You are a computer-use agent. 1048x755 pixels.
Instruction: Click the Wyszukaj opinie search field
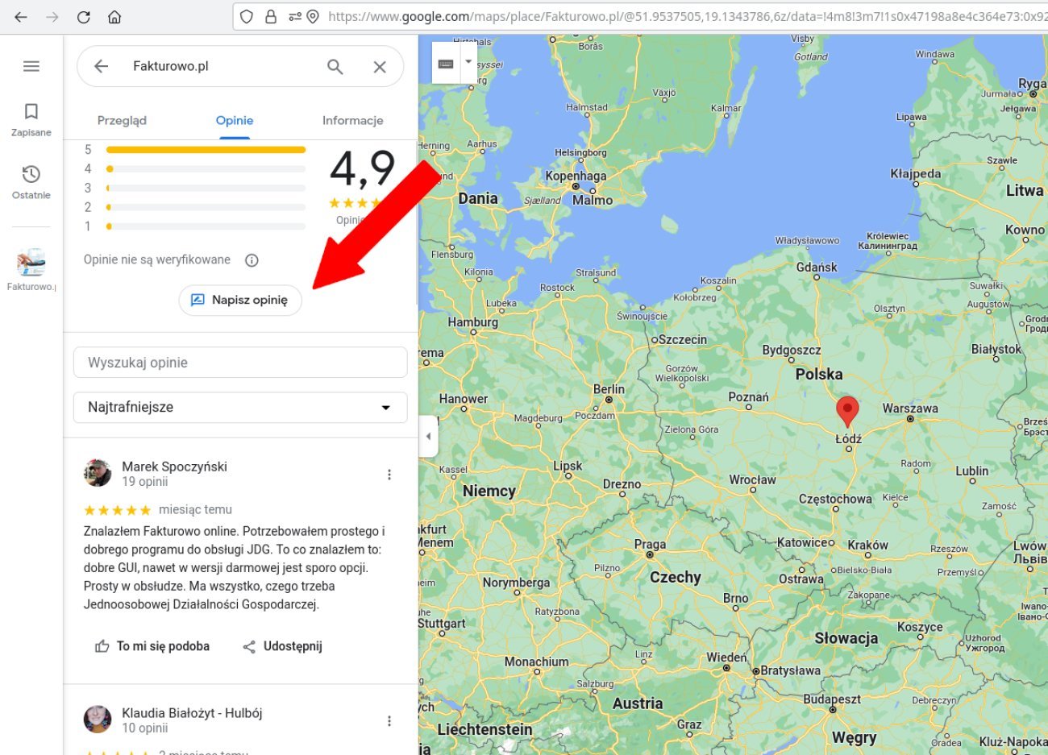240,363
